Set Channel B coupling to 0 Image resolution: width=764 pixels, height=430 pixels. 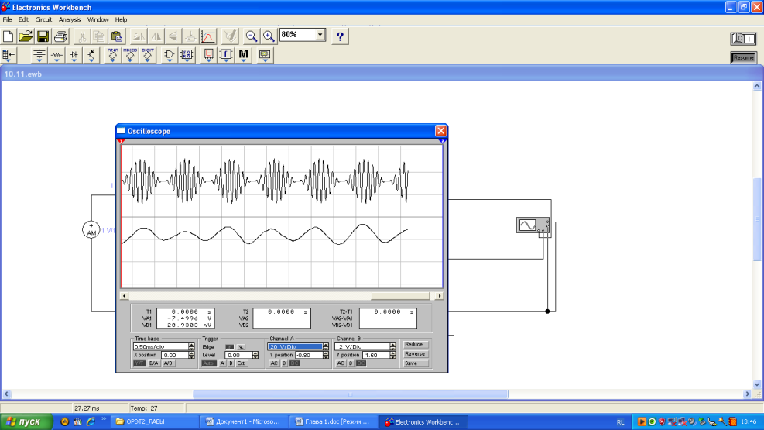coord(351,363)
